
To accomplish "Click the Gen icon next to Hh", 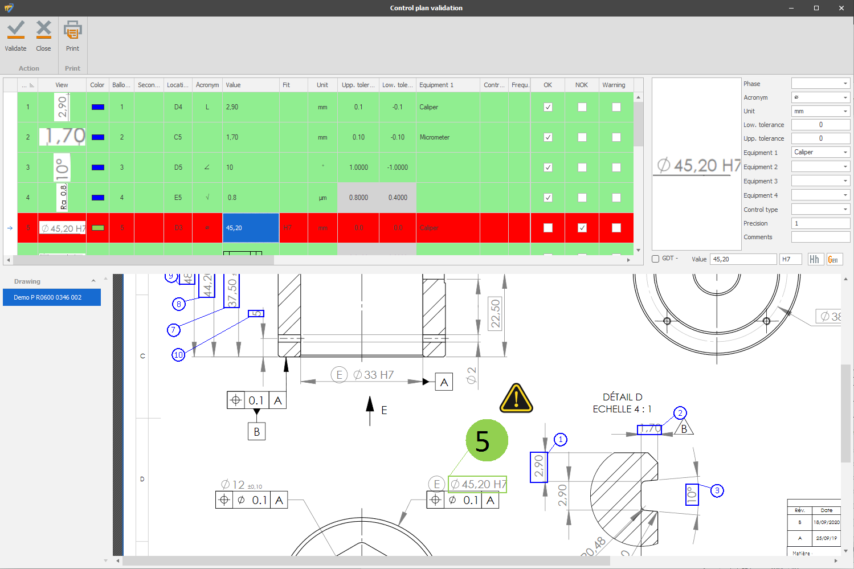I will click(x=833, y=259).
